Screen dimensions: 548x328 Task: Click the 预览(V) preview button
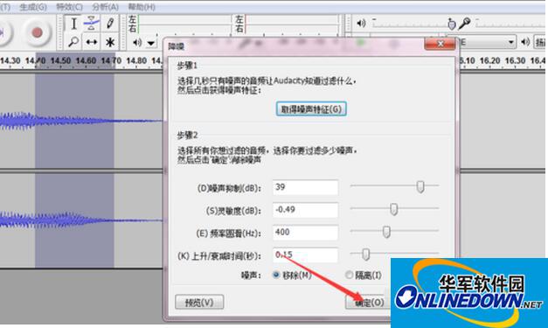coord(199,302)
